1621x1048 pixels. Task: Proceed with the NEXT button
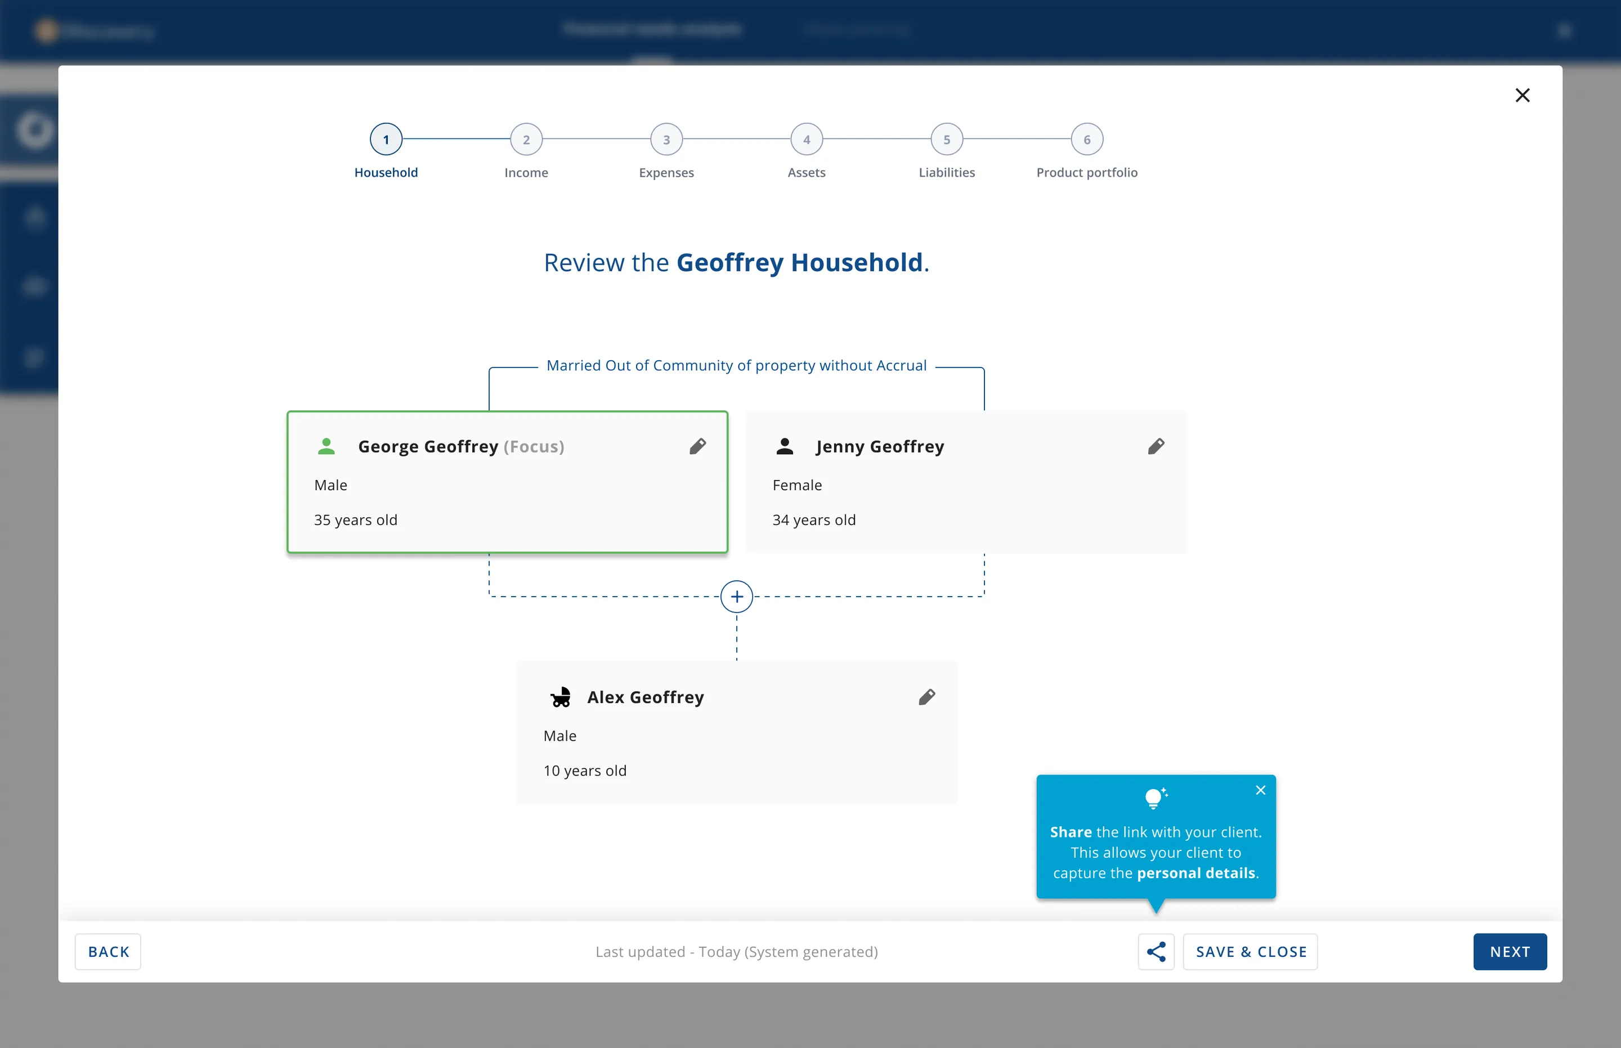1510,951
